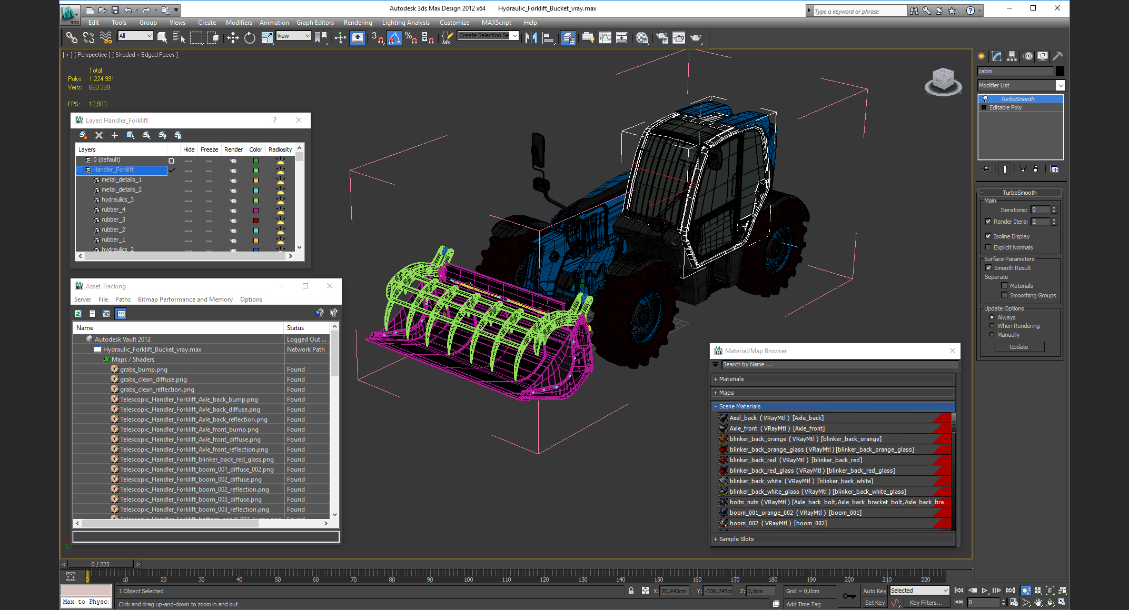Viewport: 1129px width, 610px height.
Task: Choose the Select and Move tool
Action: [x=232, y=37]
